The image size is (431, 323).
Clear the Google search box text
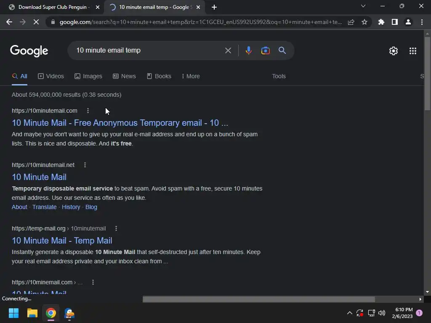[228, 50]
